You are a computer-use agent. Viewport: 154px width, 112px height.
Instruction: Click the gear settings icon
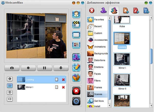(x=76, y=101)
